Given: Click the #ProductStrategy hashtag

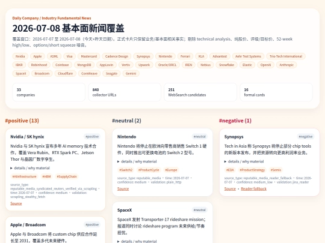Looking at the screenshot, I should 252,170.
